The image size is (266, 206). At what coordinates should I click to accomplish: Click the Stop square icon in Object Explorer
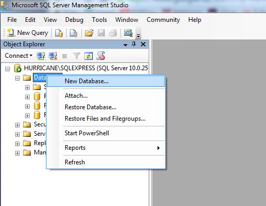tap(65, 56)
